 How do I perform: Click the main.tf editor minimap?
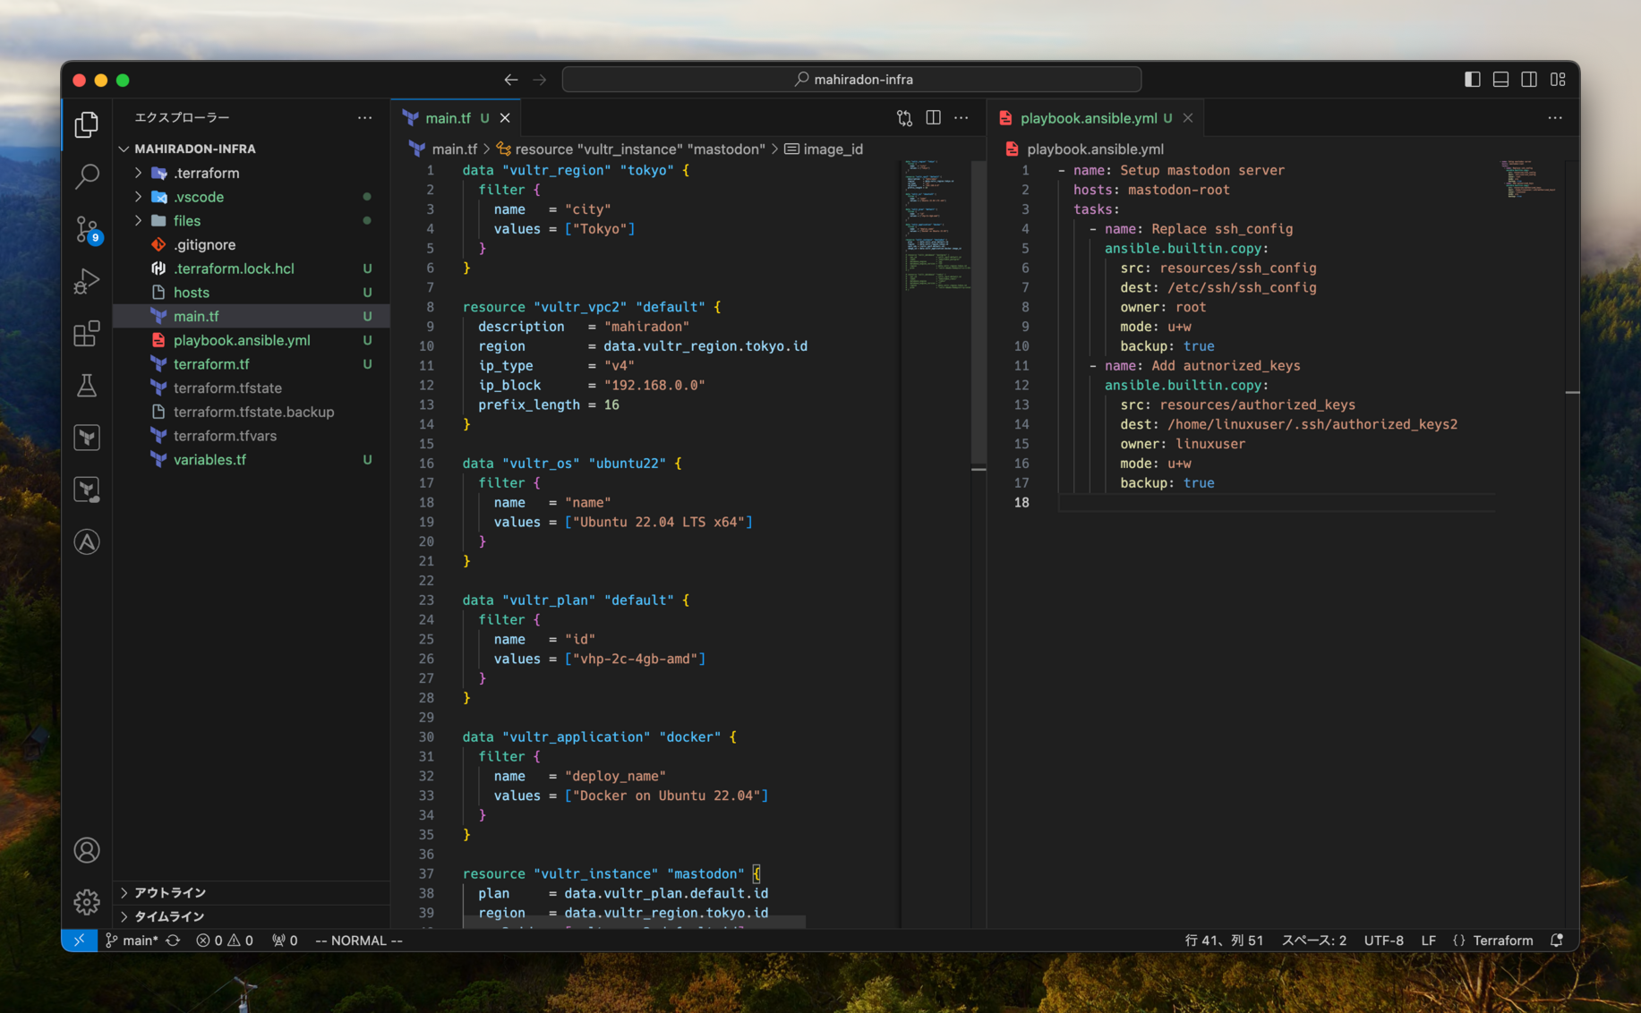[x=936, y=224]
